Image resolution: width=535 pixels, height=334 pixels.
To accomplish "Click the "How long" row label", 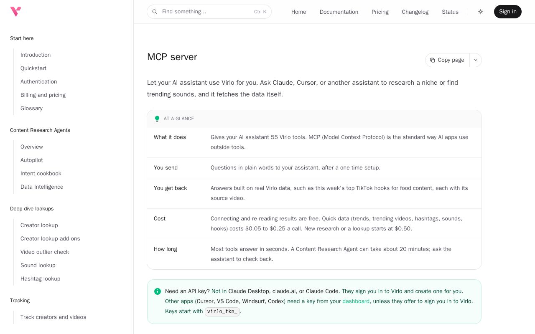I will pyautogui.click(x=166, y=249).
